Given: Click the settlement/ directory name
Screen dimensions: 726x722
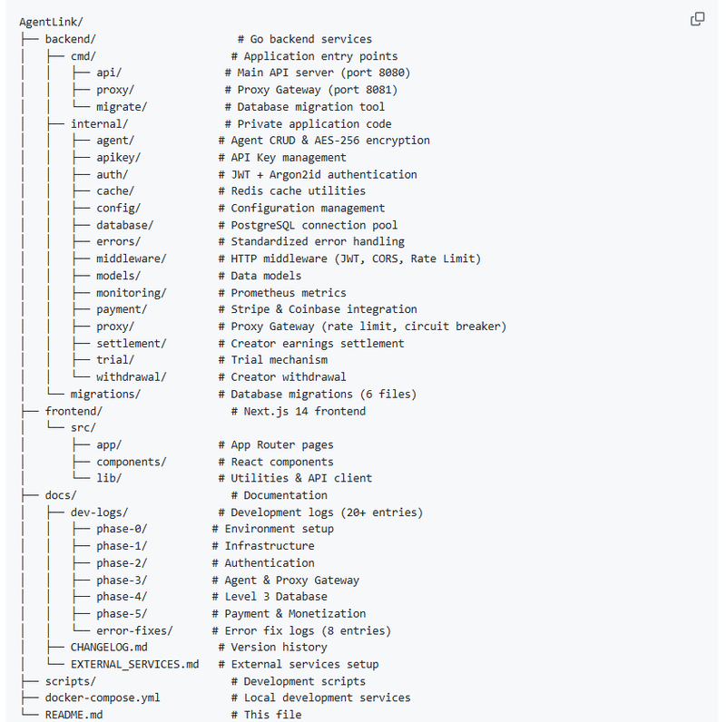Looking at the screenshot, I should point(131,343).
